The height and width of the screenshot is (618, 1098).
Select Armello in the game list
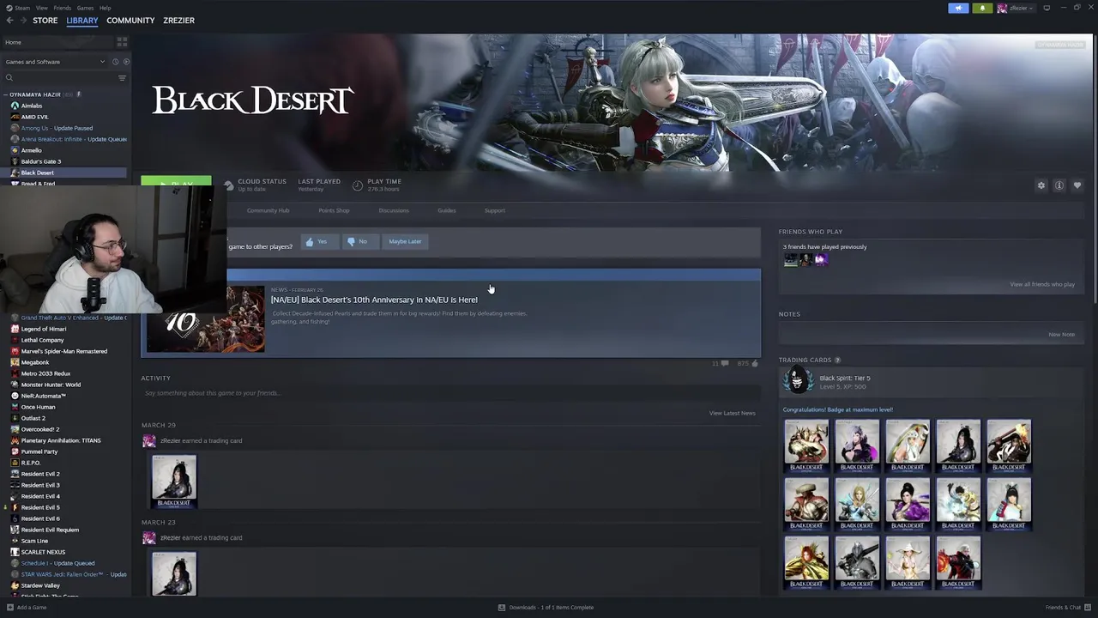(x=31, y=150)
